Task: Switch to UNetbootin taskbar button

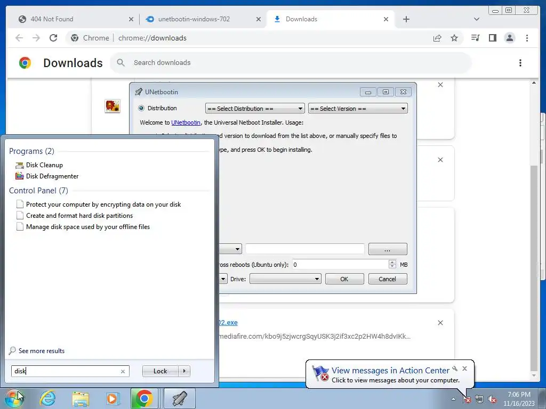Action: 179,398
